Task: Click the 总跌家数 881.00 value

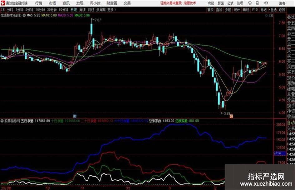Action: [187, 121]
